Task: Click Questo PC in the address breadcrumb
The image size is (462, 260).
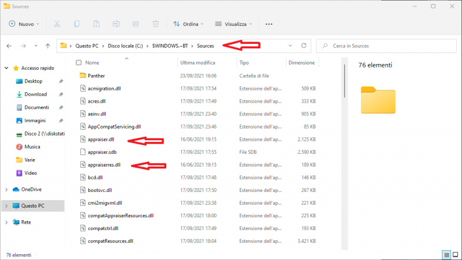Action: point(87,46)
